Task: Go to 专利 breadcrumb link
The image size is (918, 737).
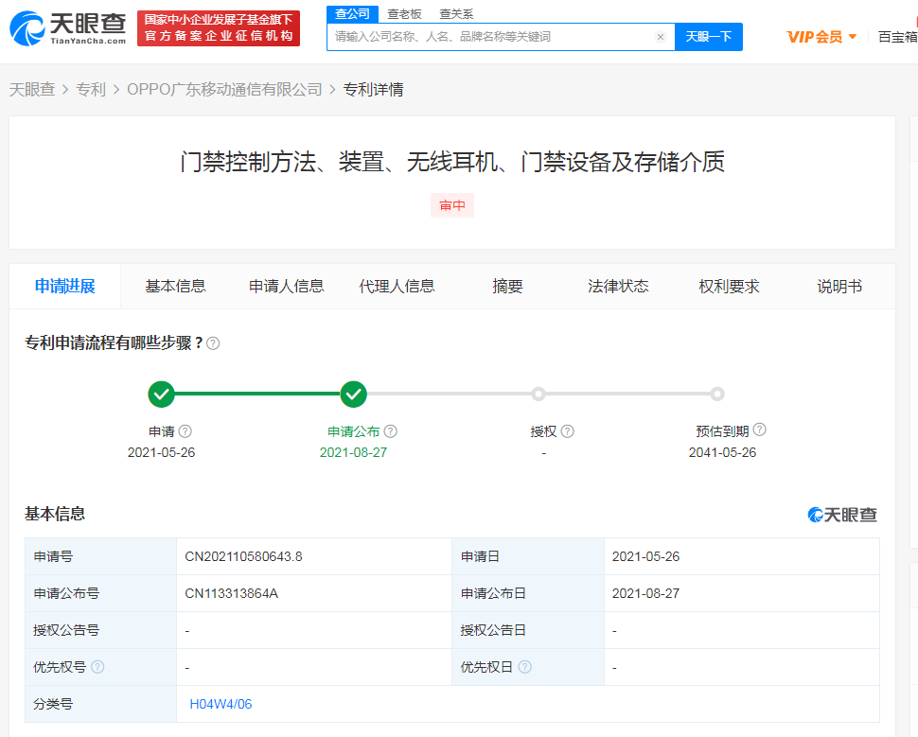Action: 91,90
